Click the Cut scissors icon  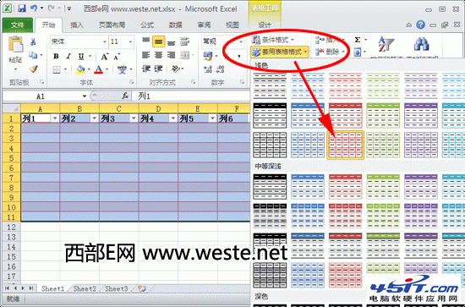33,41
